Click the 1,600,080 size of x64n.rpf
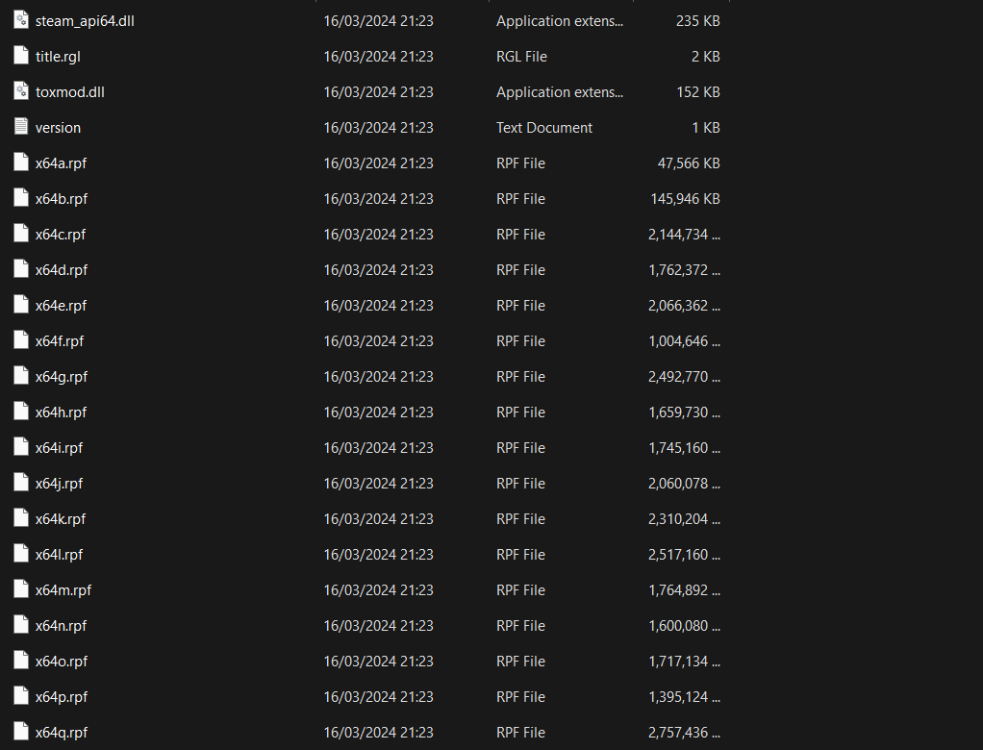The width and height of the screenshot is (983, 750). [x=684, y=626]
